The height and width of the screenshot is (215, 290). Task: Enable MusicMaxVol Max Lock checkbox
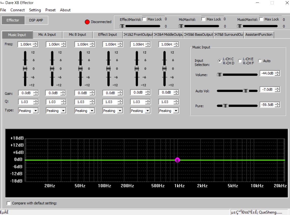pyautogui.click(x=261, y=19)
